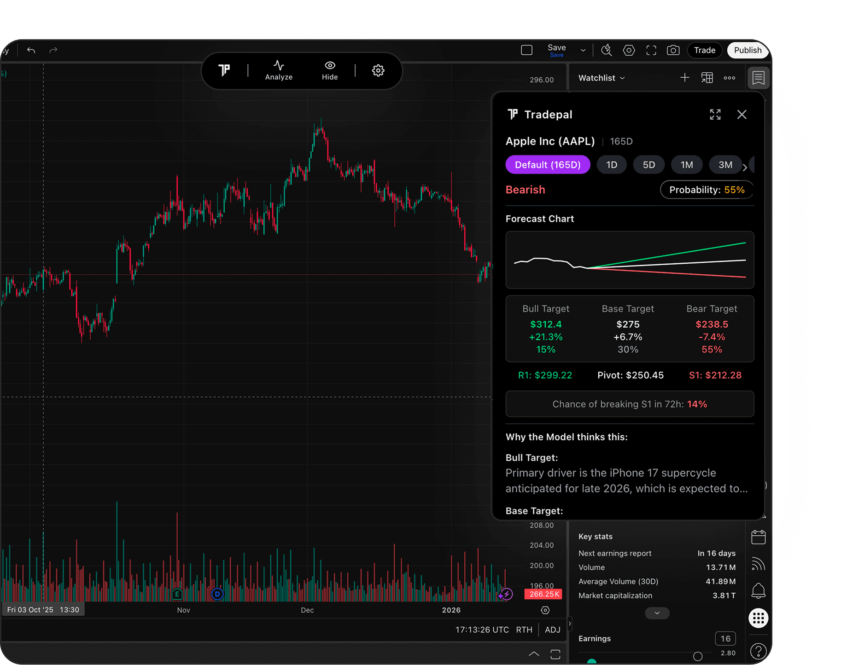Toggle chart visibility with the Hide eye icon
This screenshot has height=665, width=841.
click(x=329, y=70)
